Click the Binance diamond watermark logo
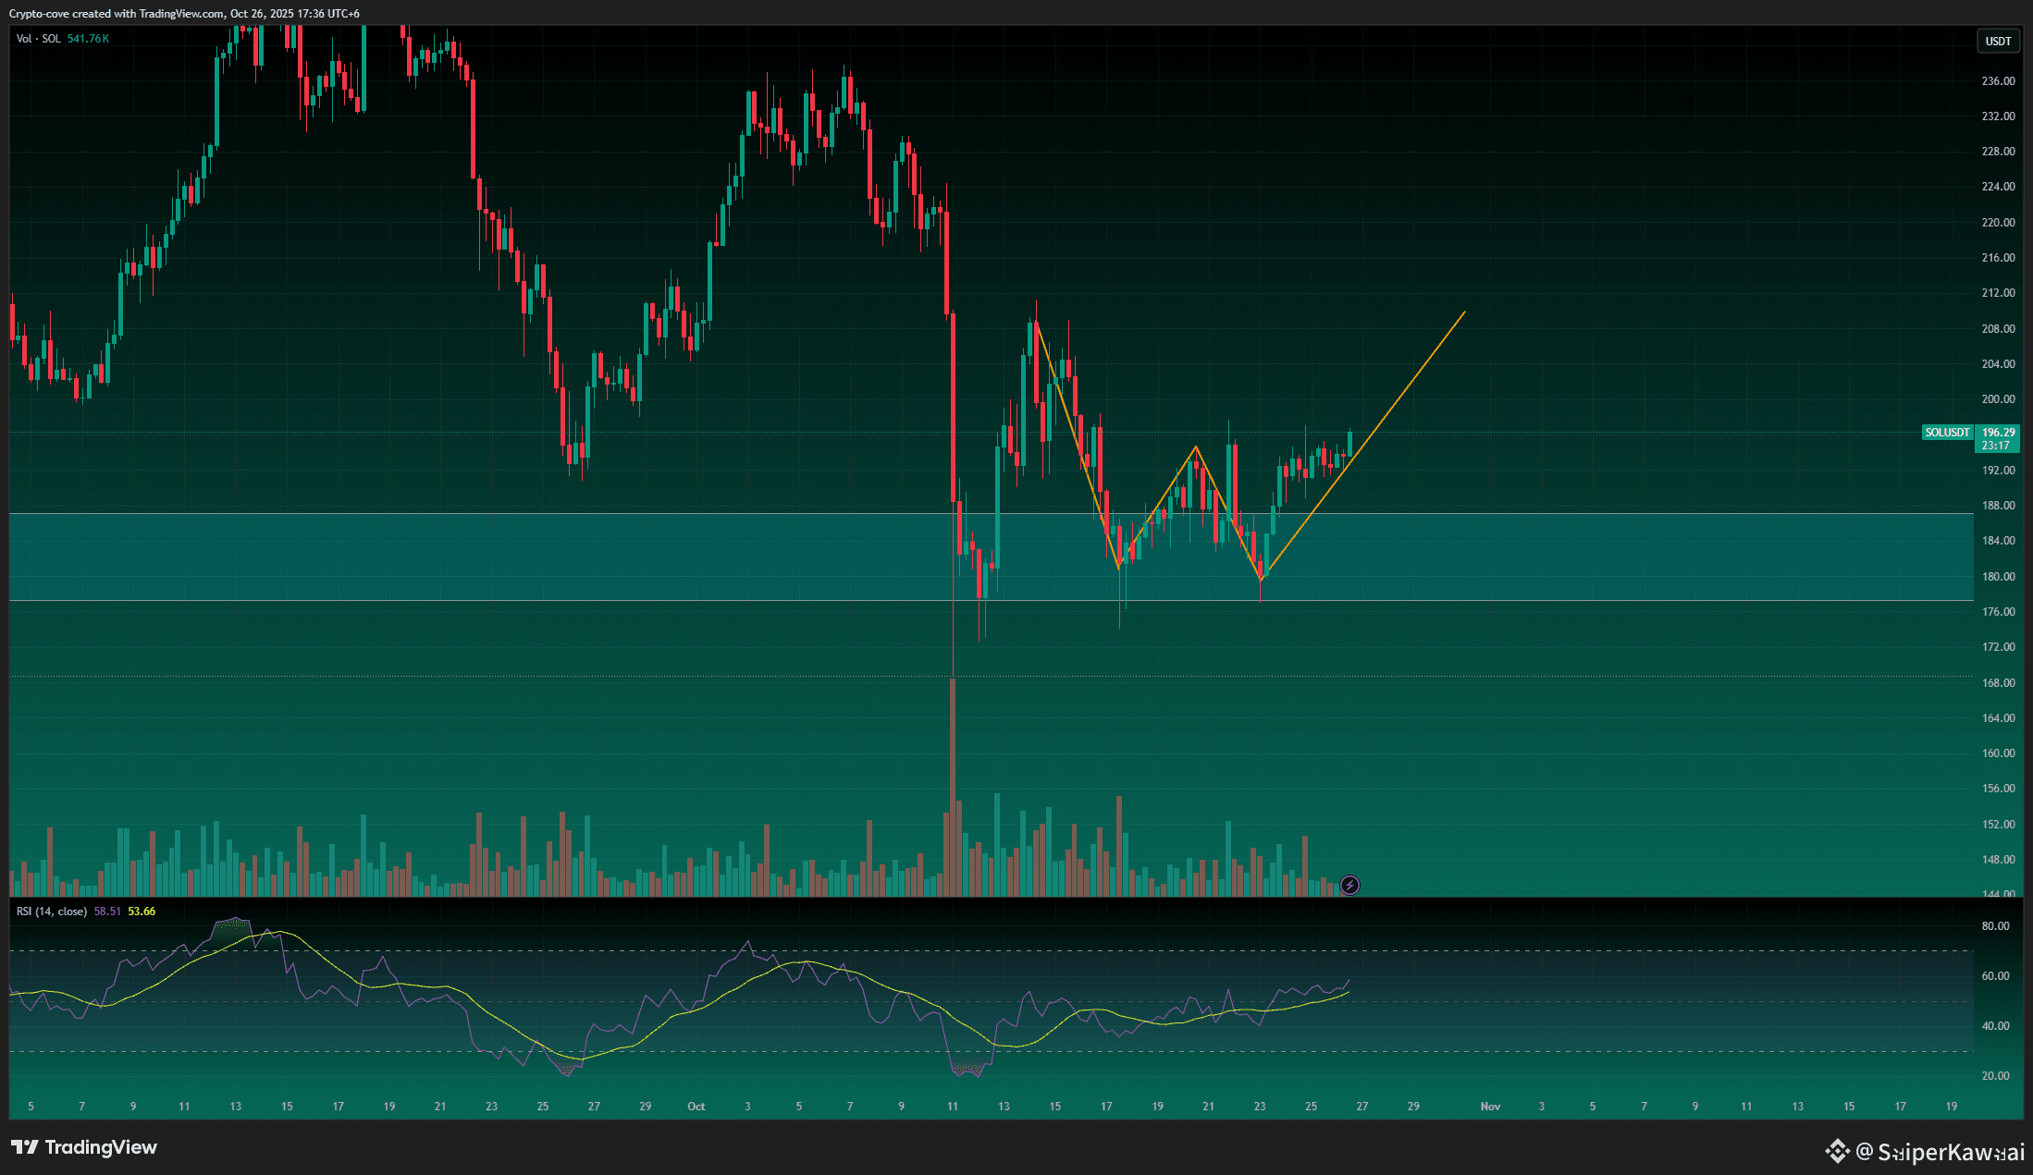Viewport: 2033px width, 1175px height. (1836, 1151)
